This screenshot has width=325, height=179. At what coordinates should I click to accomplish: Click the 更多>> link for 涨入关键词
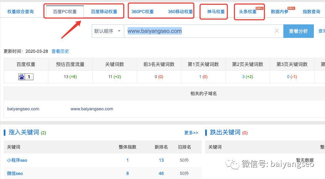click(x=191, y=133)
